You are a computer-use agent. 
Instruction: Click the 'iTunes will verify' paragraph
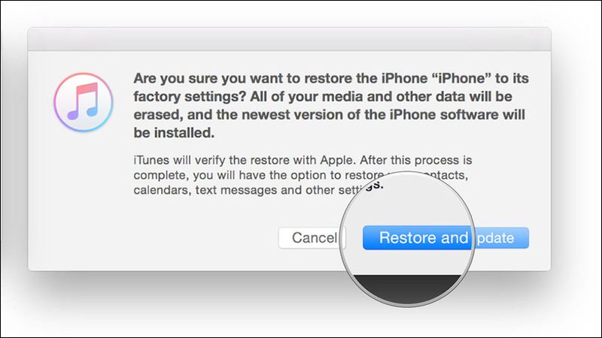pos(303,175)
